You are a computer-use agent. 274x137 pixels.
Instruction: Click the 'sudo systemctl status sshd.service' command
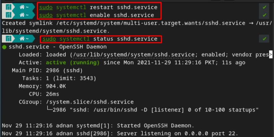[100, 39]
